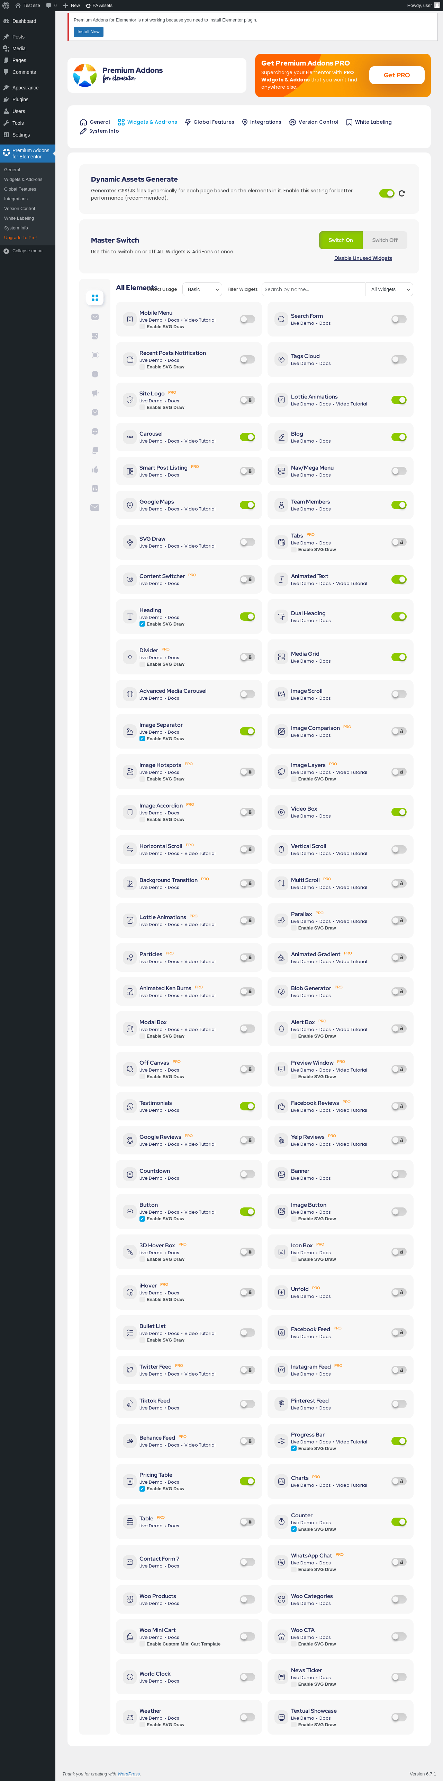Click the Get PRO button
Image resolution: width=443 pixels, height=1781 pixels.
tap(397, 75)
